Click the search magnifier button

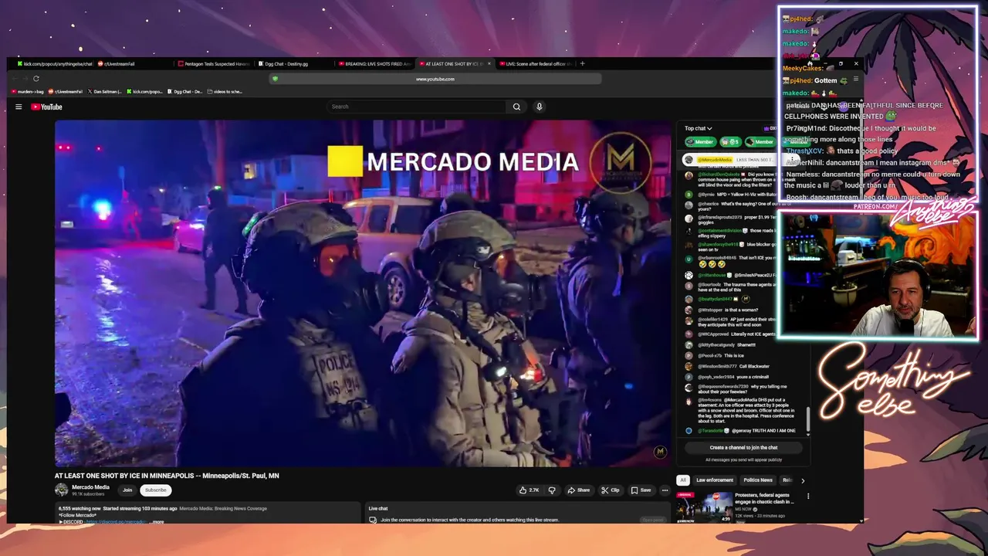(516, 107)
